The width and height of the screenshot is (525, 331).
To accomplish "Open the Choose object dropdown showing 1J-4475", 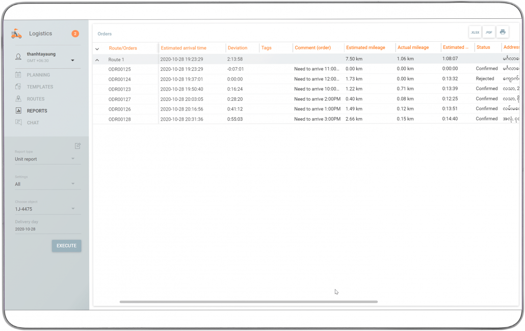I will pyautogui.click(x=46, y=209).
